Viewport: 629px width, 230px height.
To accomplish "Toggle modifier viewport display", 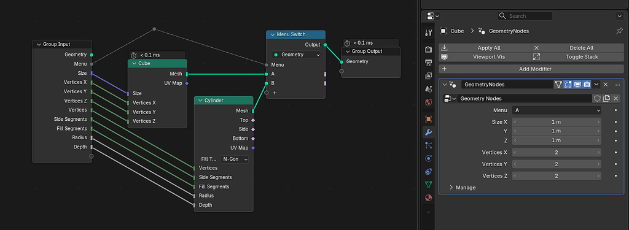I will (x=577, y=85).
